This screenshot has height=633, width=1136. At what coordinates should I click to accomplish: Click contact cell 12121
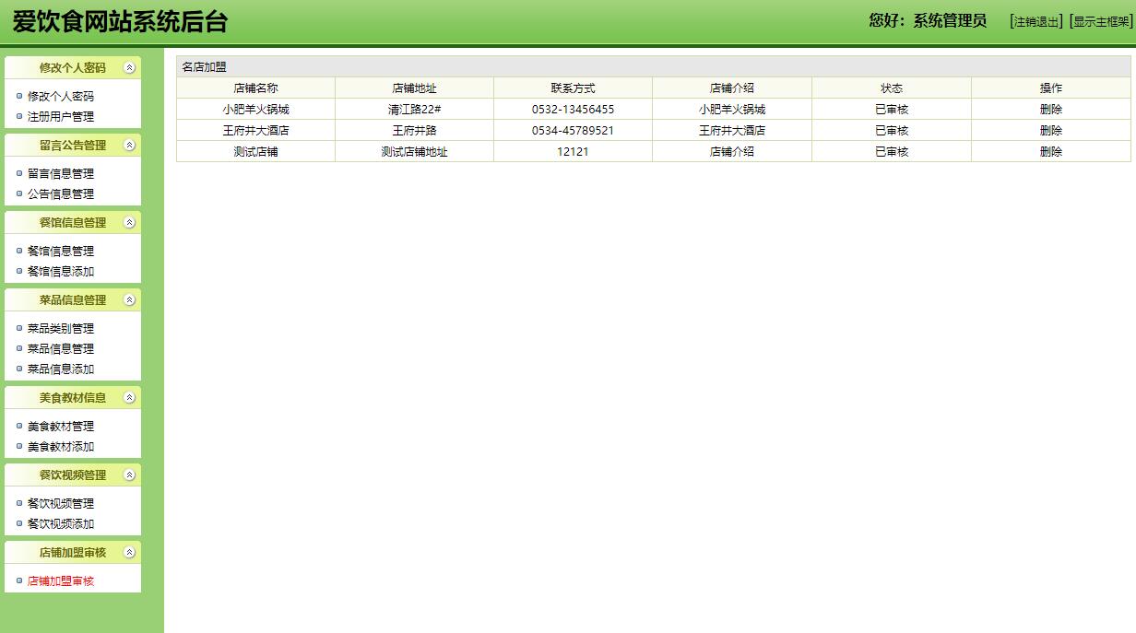coord(573,151)
